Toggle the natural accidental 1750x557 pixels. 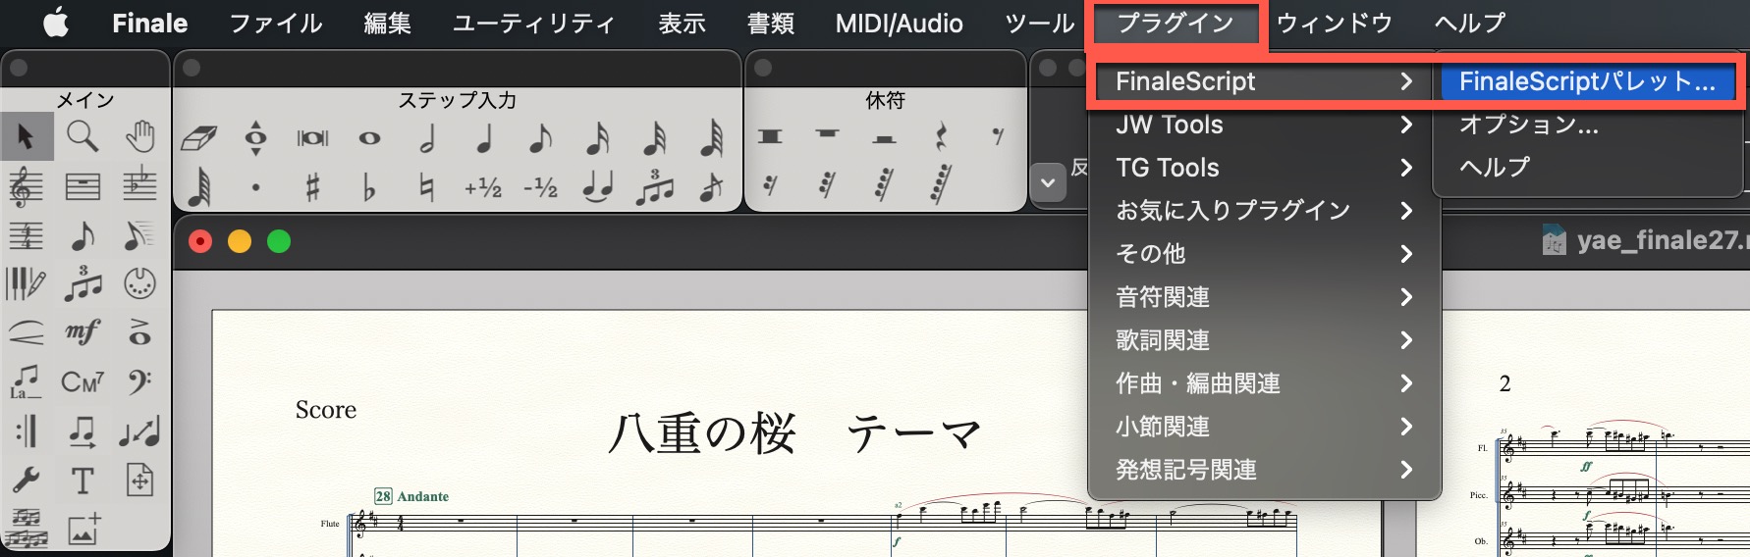pos(426,186)
